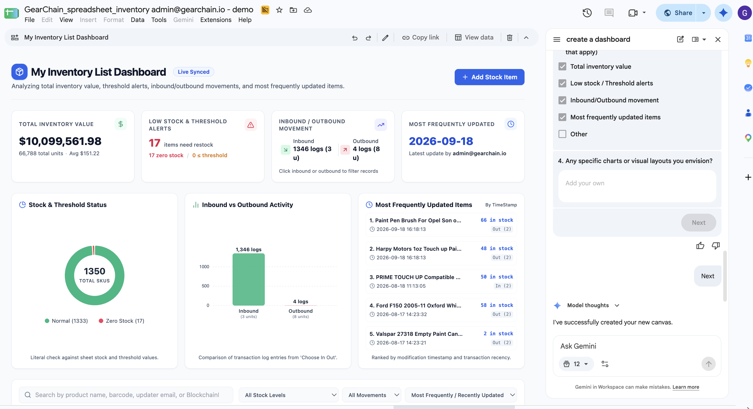753x409 pixels.
Task: Close the Gemini side panel
Action: [718, 40]
